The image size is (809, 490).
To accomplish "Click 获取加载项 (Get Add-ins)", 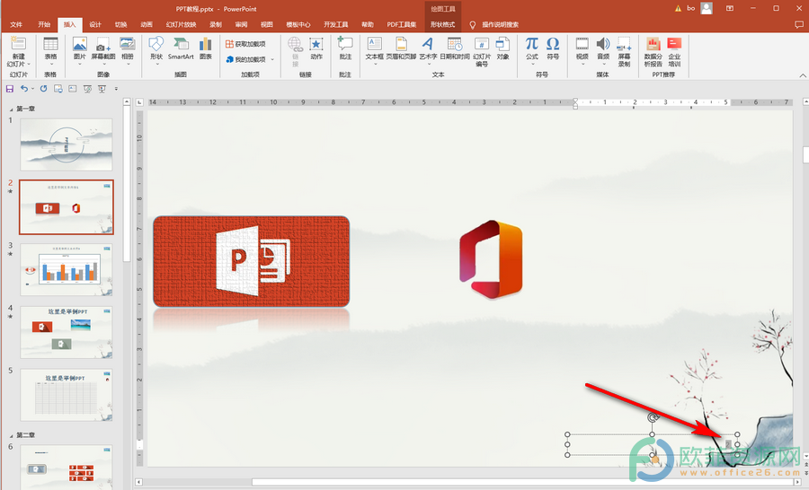I will pos(245,44).
